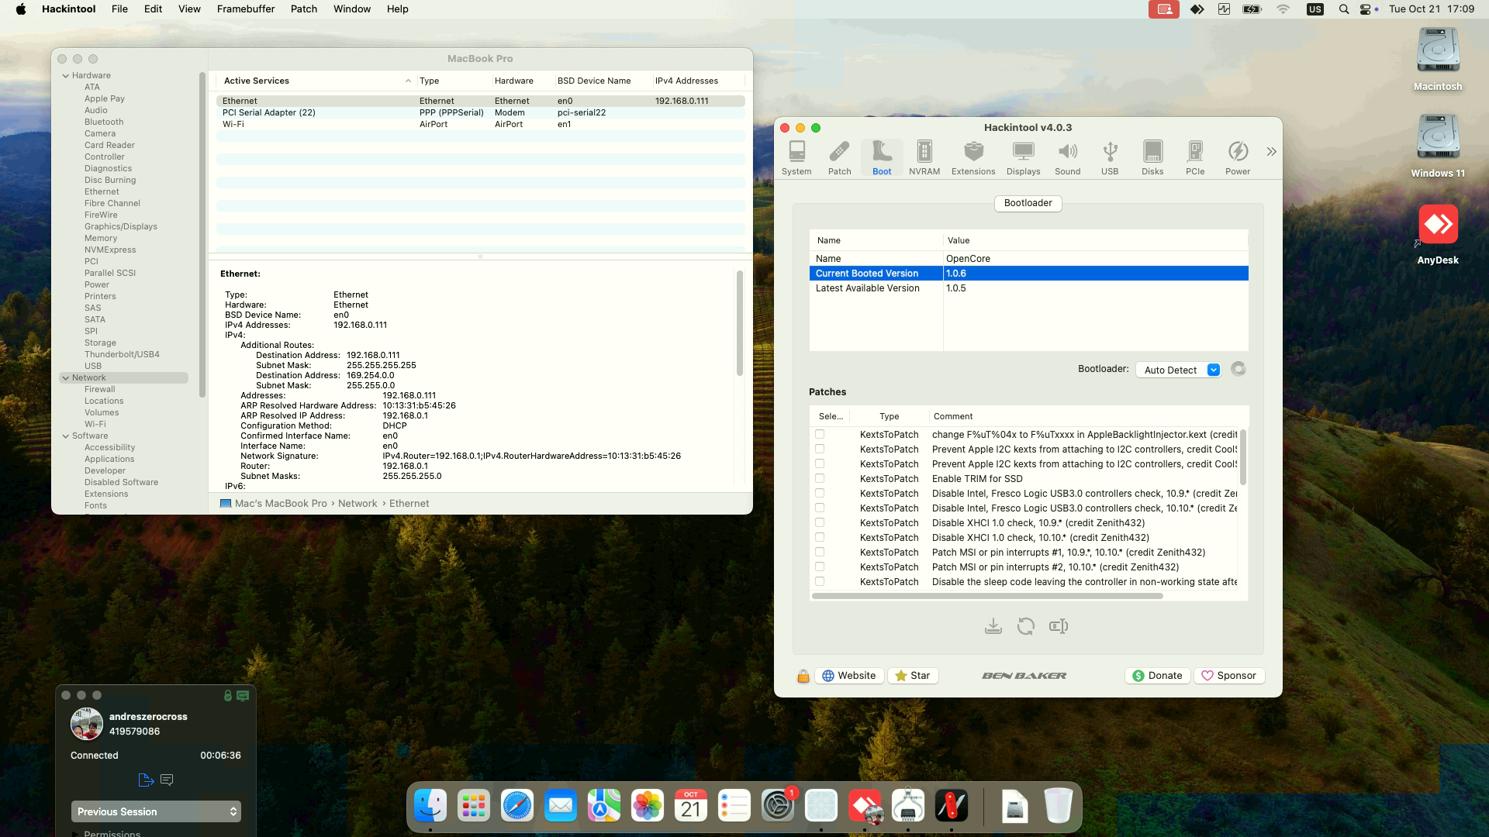This screenshot has height=837, width=1489.
Task: Open the Patch tool in Hackintool
Action: point(839,158)
